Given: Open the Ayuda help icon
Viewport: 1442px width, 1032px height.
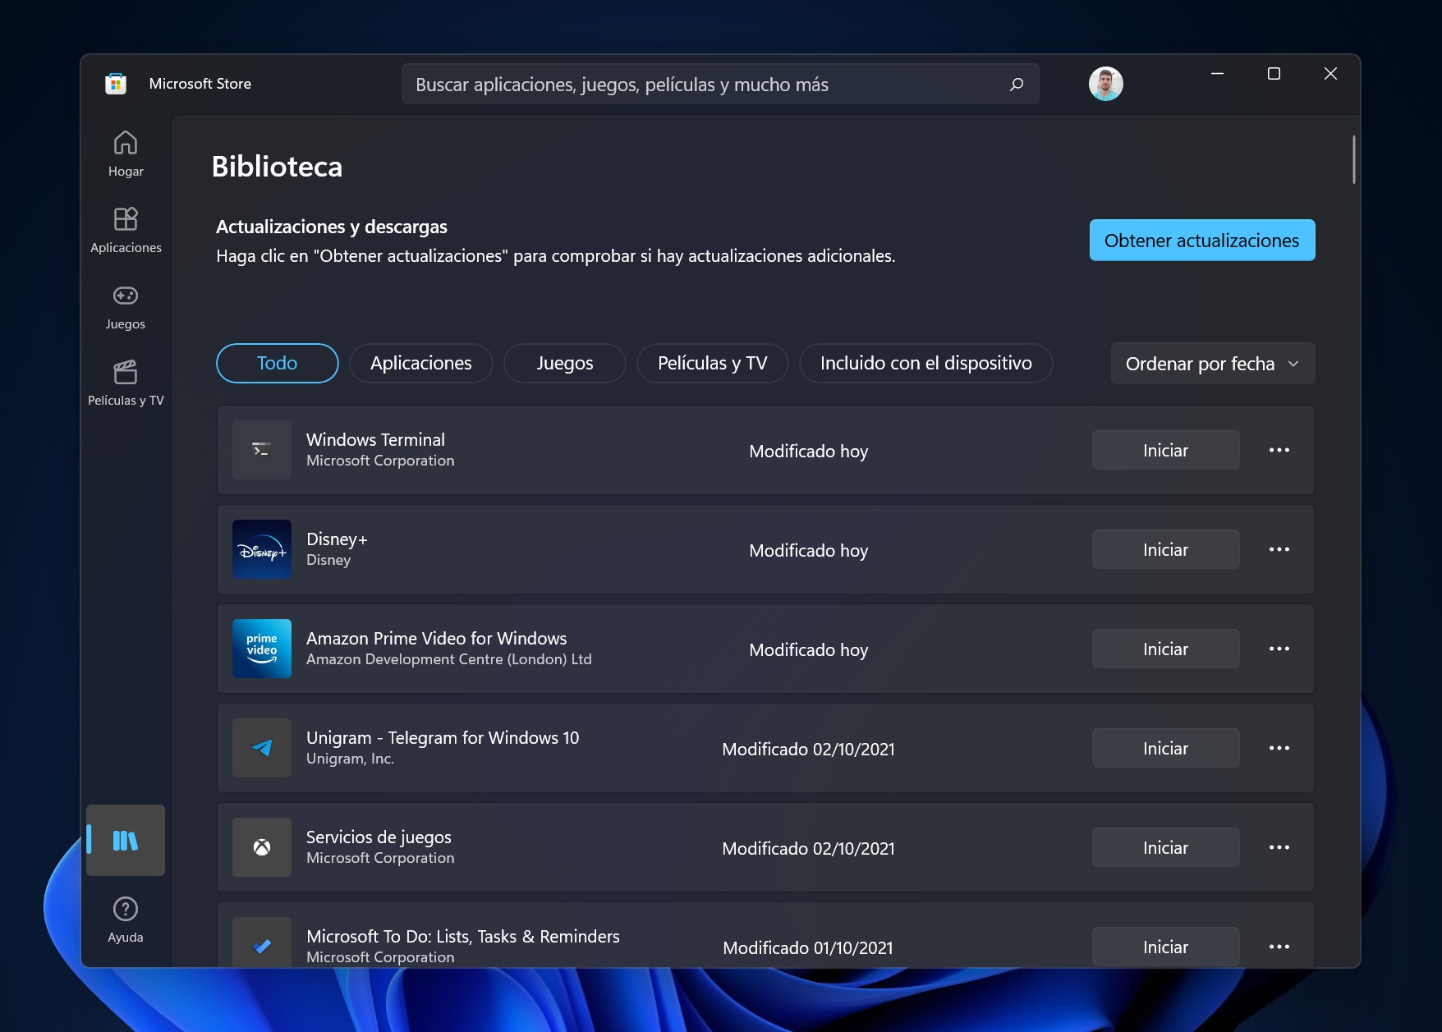Looking at the screenshot, I should tap(126, 920).
